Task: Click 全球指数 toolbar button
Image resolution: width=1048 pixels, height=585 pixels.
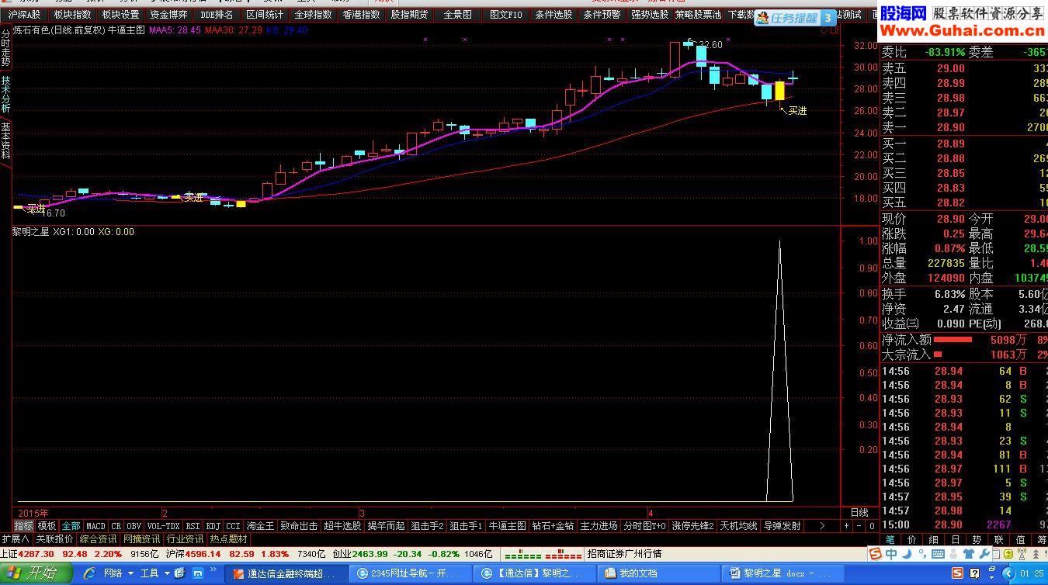Action: 313,15
